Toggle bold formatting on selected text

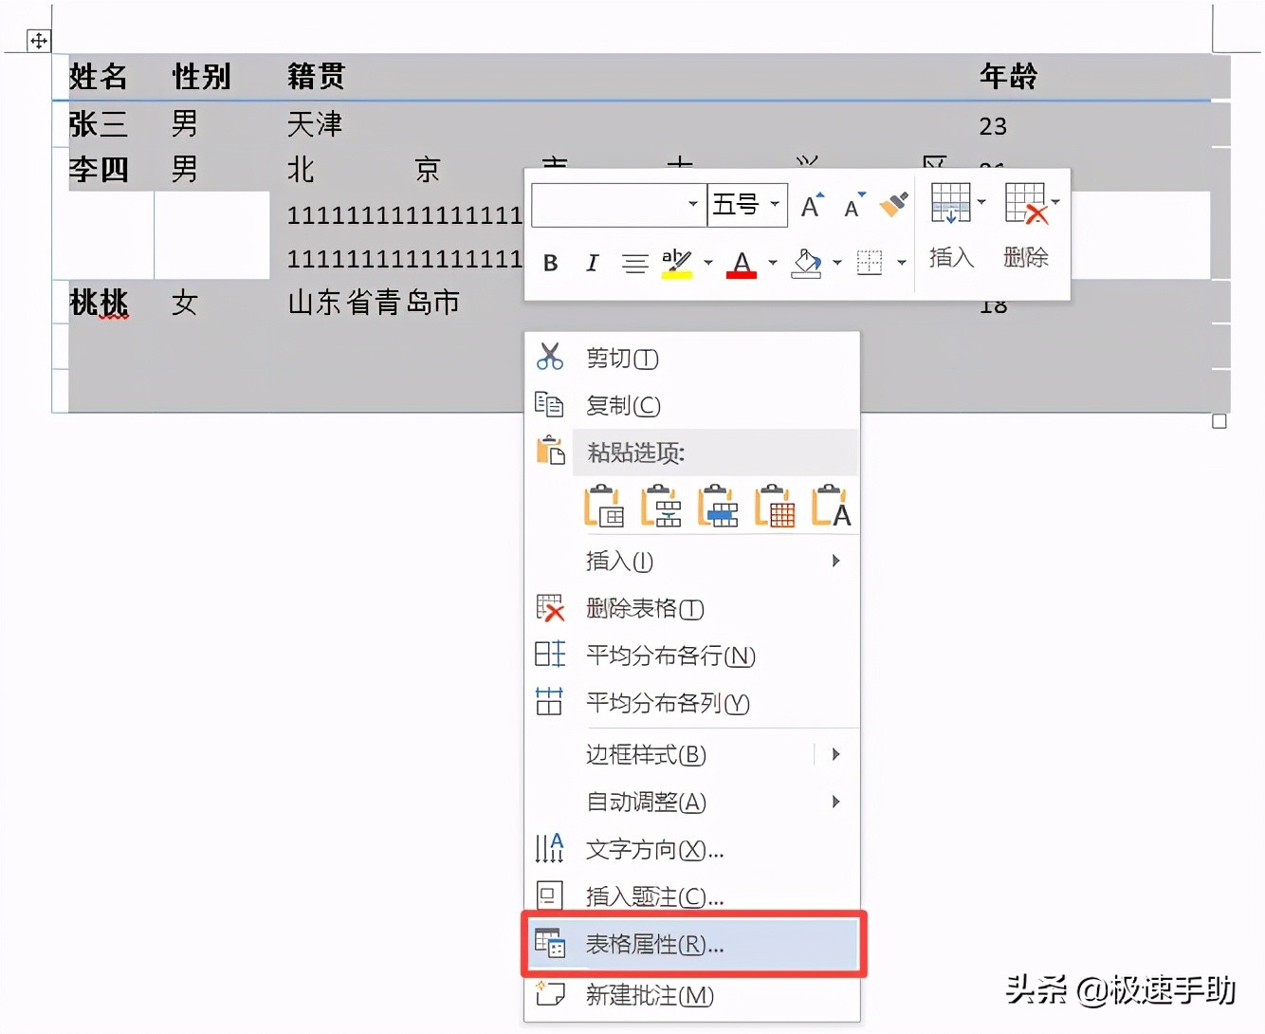point(550,263)
